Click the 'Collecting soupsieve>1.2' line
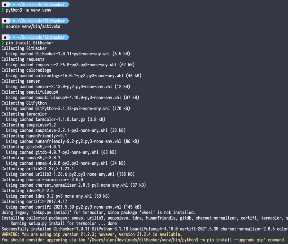Image resolution: width=288 pixels, height=244 pixels. click(x=29, y=125)
